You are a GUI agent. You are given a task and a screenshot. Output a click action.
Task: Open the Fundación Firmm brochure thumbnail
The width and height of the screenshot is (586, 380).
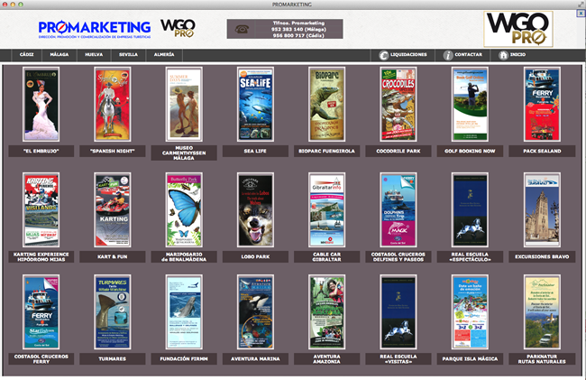[x=184, y=311]
